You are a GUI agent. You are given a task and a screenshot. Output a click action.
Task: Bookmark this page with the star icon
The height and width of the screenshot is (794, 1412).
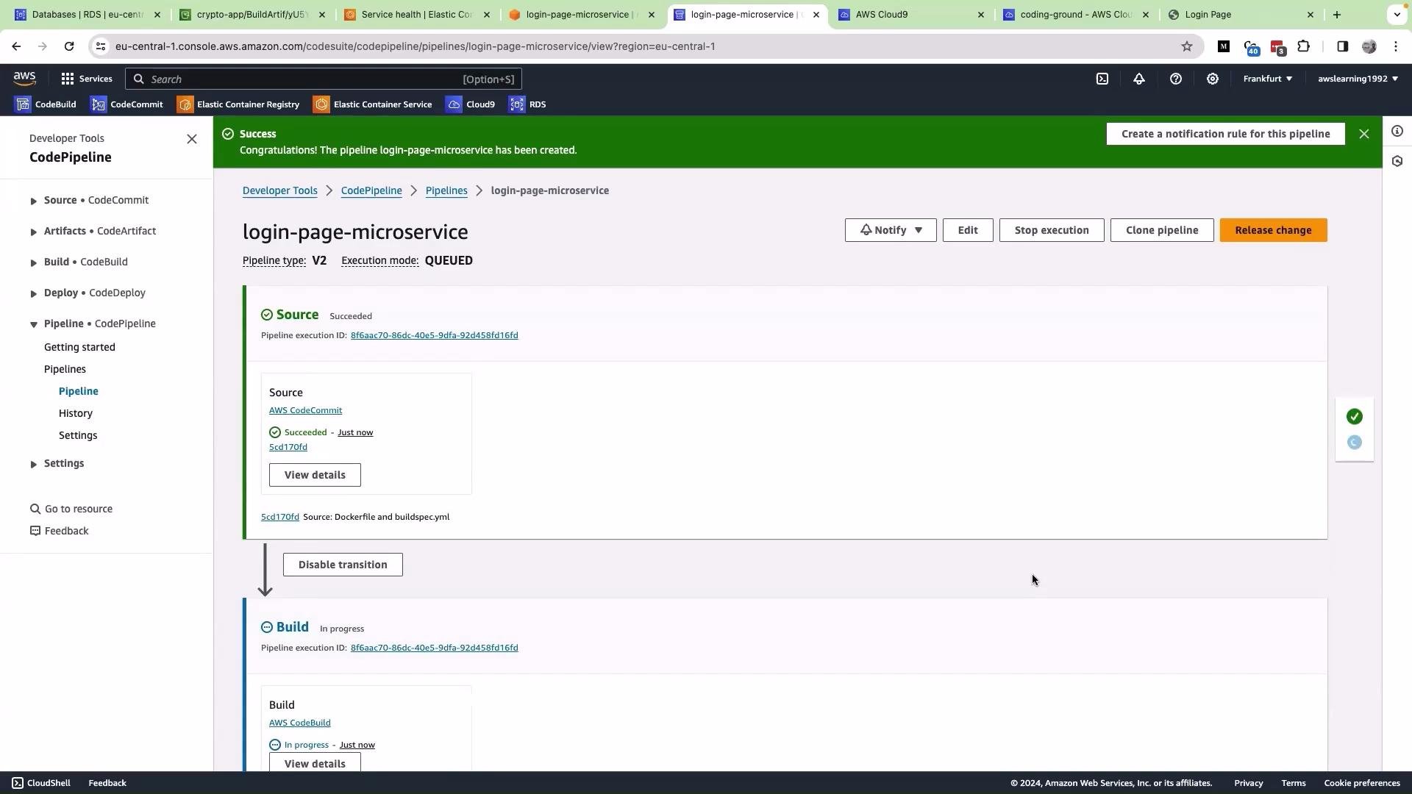1187,46
